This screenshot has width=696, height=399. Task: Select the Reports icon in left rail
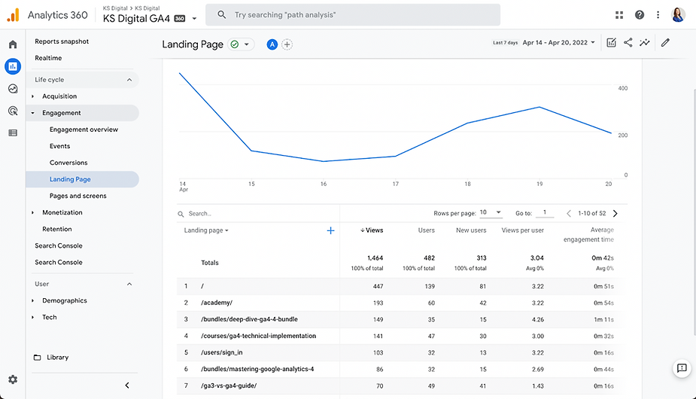[13, 67]
